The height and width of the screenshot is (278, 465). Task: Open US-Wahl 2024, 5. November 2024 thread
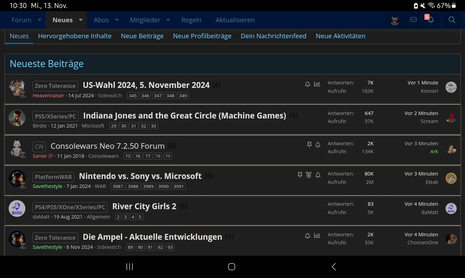pos(146,85)
